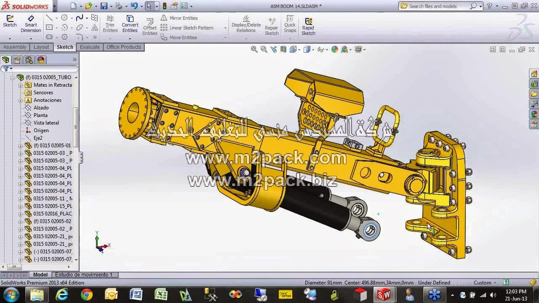The image size is (539, 303).
Task: Choose the Spline sketch tool
Action: coord(79,18)
